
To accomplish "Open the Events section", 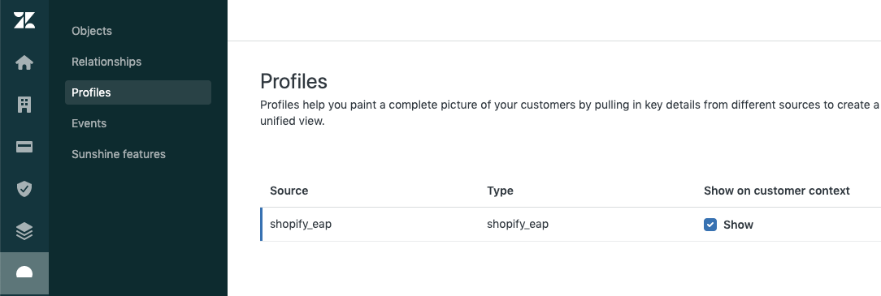I will tap(89, 123).
